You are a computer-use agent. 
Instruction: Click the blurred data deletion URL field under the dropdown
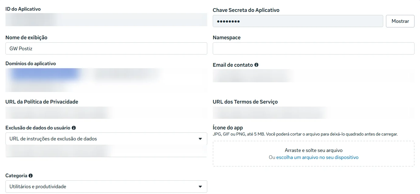coord(106,151)
